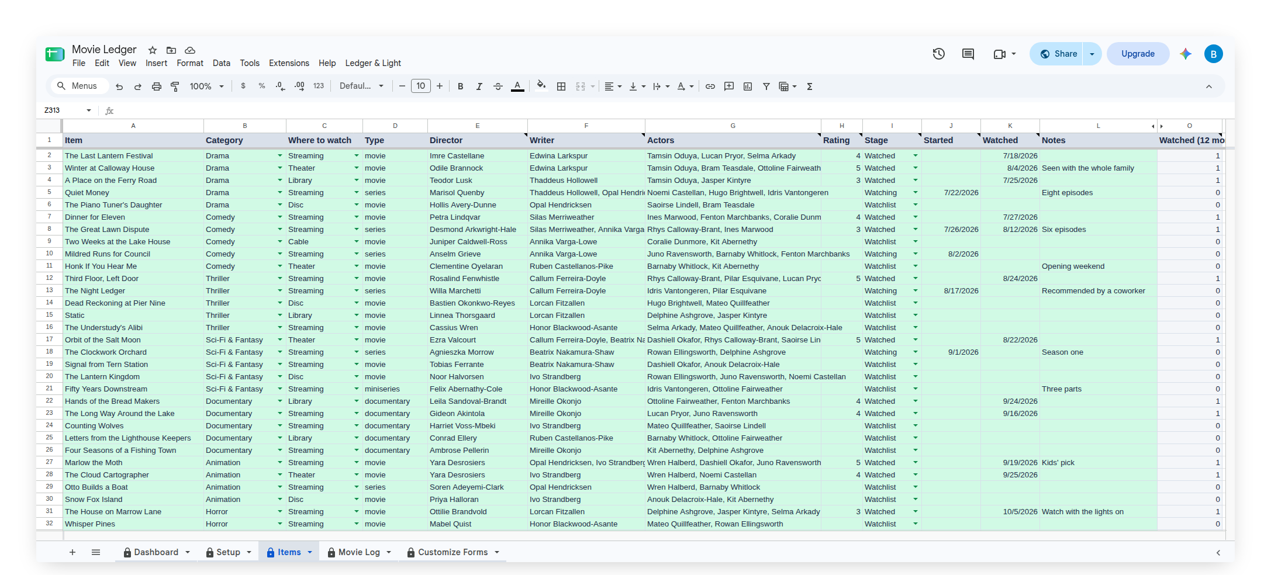Activate the paint format tool
This screenshot has height=575, width=1271.
click(x=175, y=86)
